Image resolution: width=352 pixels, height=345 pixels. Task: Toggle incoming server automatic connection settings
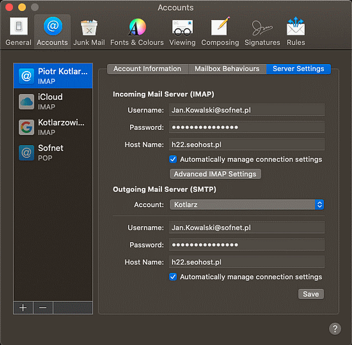pos(173,160)
